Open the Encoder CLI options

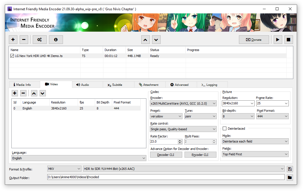(x=200, y=155)
